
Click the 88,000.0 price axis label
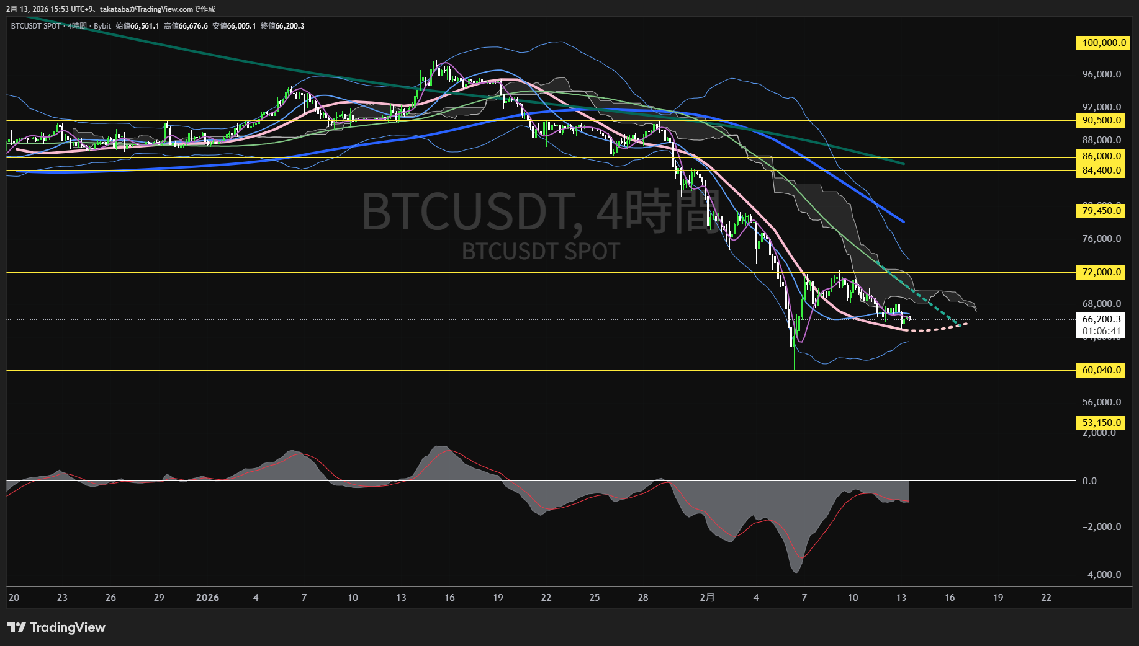[1102, 140]
